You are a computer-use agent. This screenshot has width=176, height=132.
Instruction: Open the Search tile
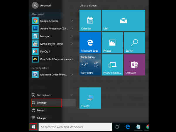pyautogui.click(x=134, y=43)
